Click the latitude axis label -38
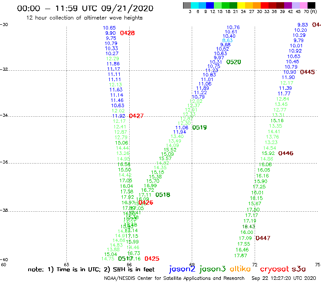Viewport: 321px width, 282px height. coord(4,210)
